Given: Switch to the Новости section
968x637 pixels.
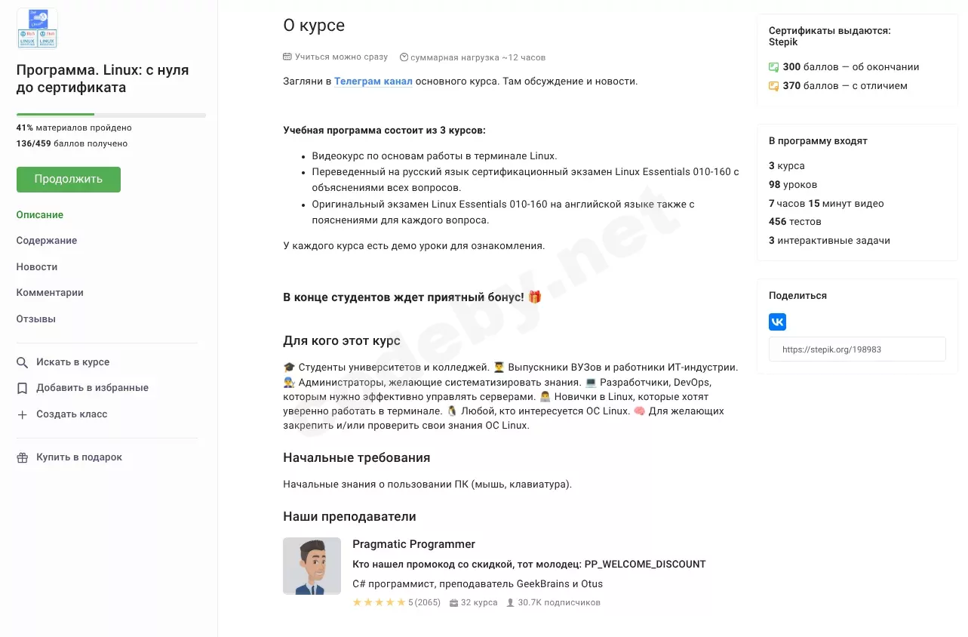Looking at the screenshot, I should point(37,267).
